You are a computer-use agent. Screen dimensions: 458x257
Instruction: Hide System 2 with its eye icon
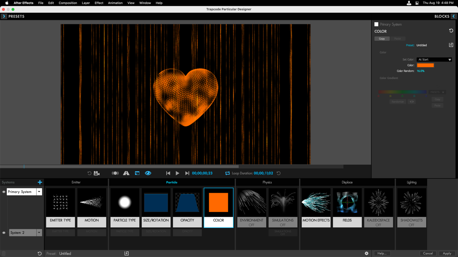(4, 233)
